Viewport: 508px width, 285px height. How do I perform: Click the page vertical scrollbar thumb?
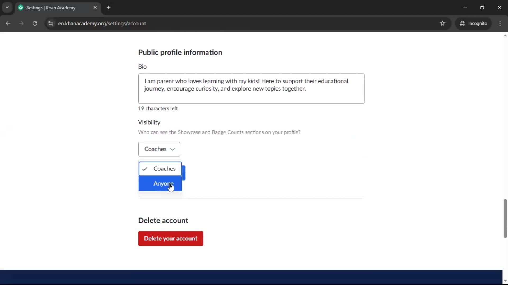click(505, 218)
